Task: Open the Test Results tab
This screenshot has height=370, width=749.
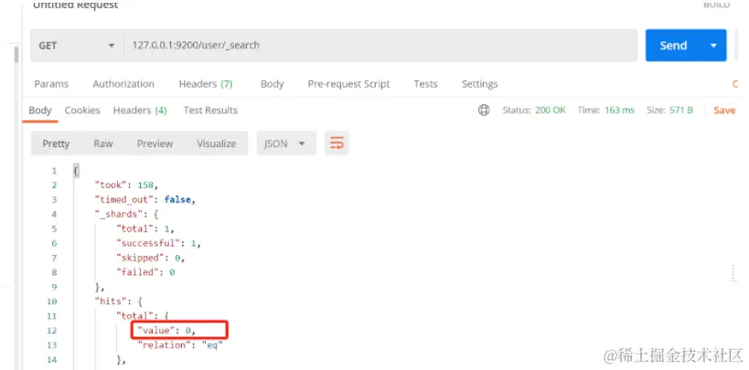Action: click(210, 111)
